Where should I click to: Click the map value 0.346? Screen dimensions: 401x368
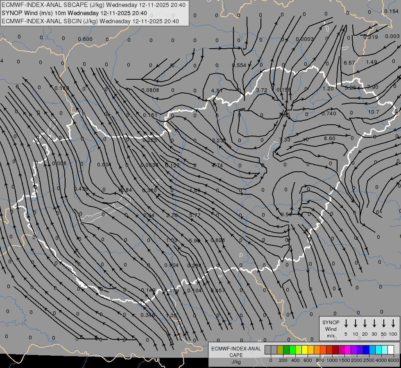coord(148,315)
